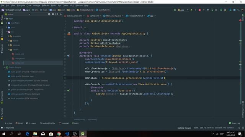Viewport: 245px width, 137px height.
Task: Click the Android Studio icon in the taskbar
Action: coord(83,134)
